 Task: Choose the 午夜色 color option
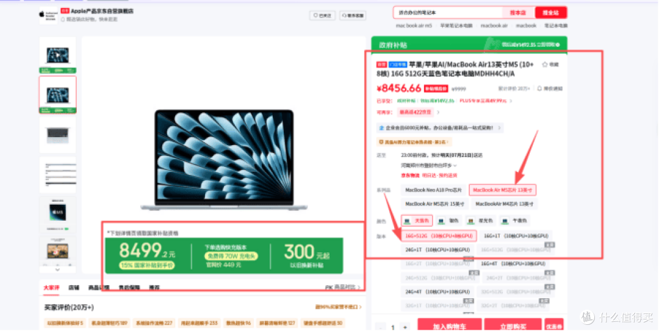click(x=515, y=221)
